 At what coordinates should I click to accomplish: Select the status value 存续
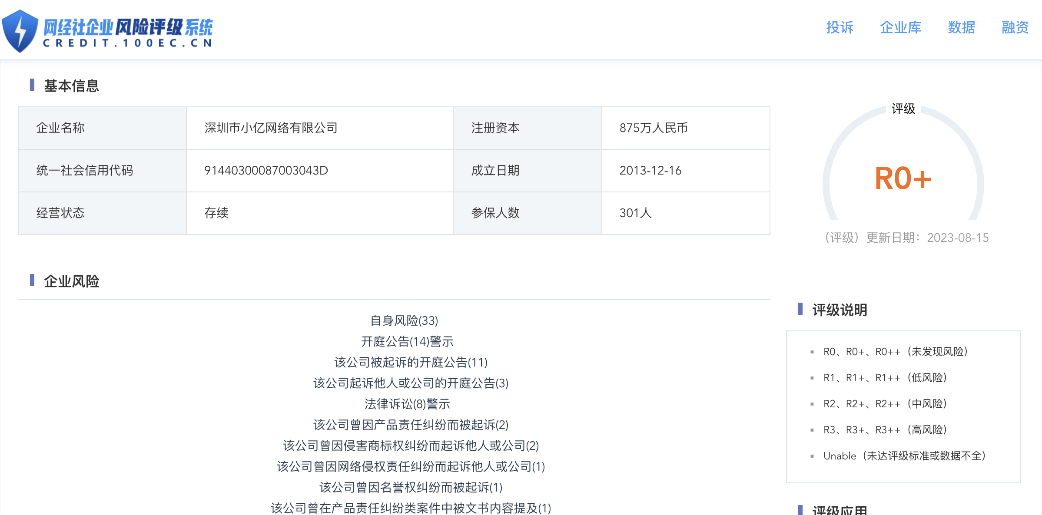(x=216, y=213)
